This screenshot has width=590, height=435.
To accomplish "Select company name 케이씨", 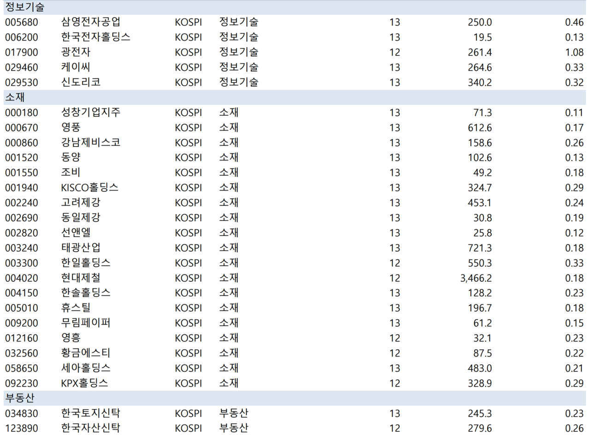I will 76,67.
